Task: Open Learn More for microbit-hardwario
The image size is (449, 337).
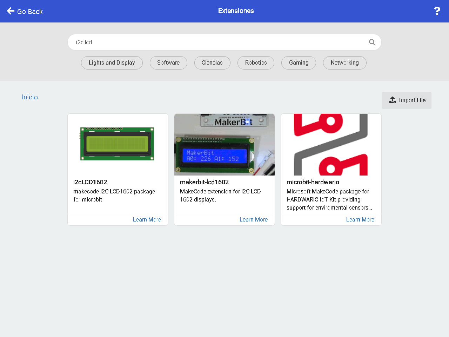Action: (x=360, y=220)
